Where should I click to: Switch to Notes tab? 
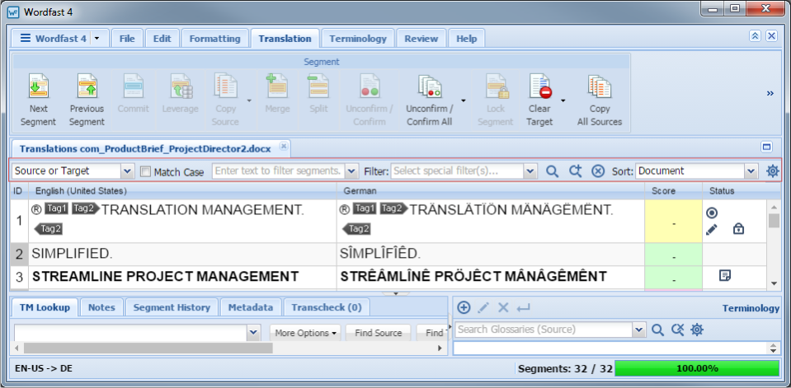pos(101,307)
